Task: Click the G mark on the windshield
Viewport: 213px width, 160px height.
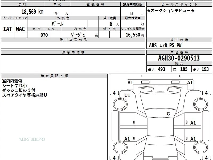Action: click(x=168, y=114)
